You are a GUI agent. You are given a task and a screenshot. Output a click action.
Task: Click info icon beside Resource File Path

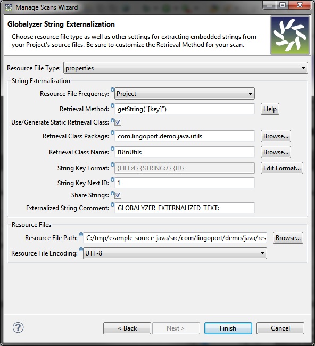point(81,234)
